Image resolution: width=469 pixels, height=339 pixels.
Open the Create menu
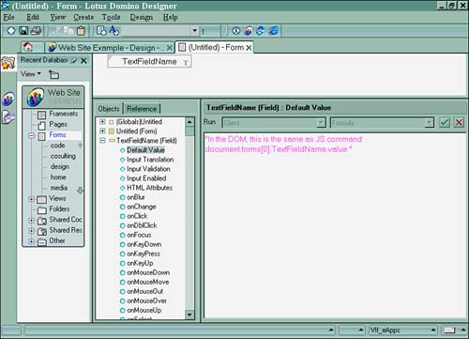pos(83,17)
